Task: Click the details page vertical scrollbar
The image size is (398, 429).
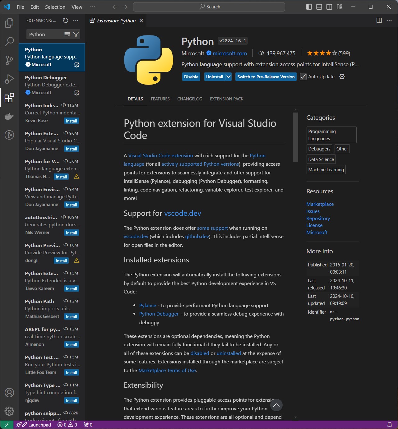Action: pos(295,137)
